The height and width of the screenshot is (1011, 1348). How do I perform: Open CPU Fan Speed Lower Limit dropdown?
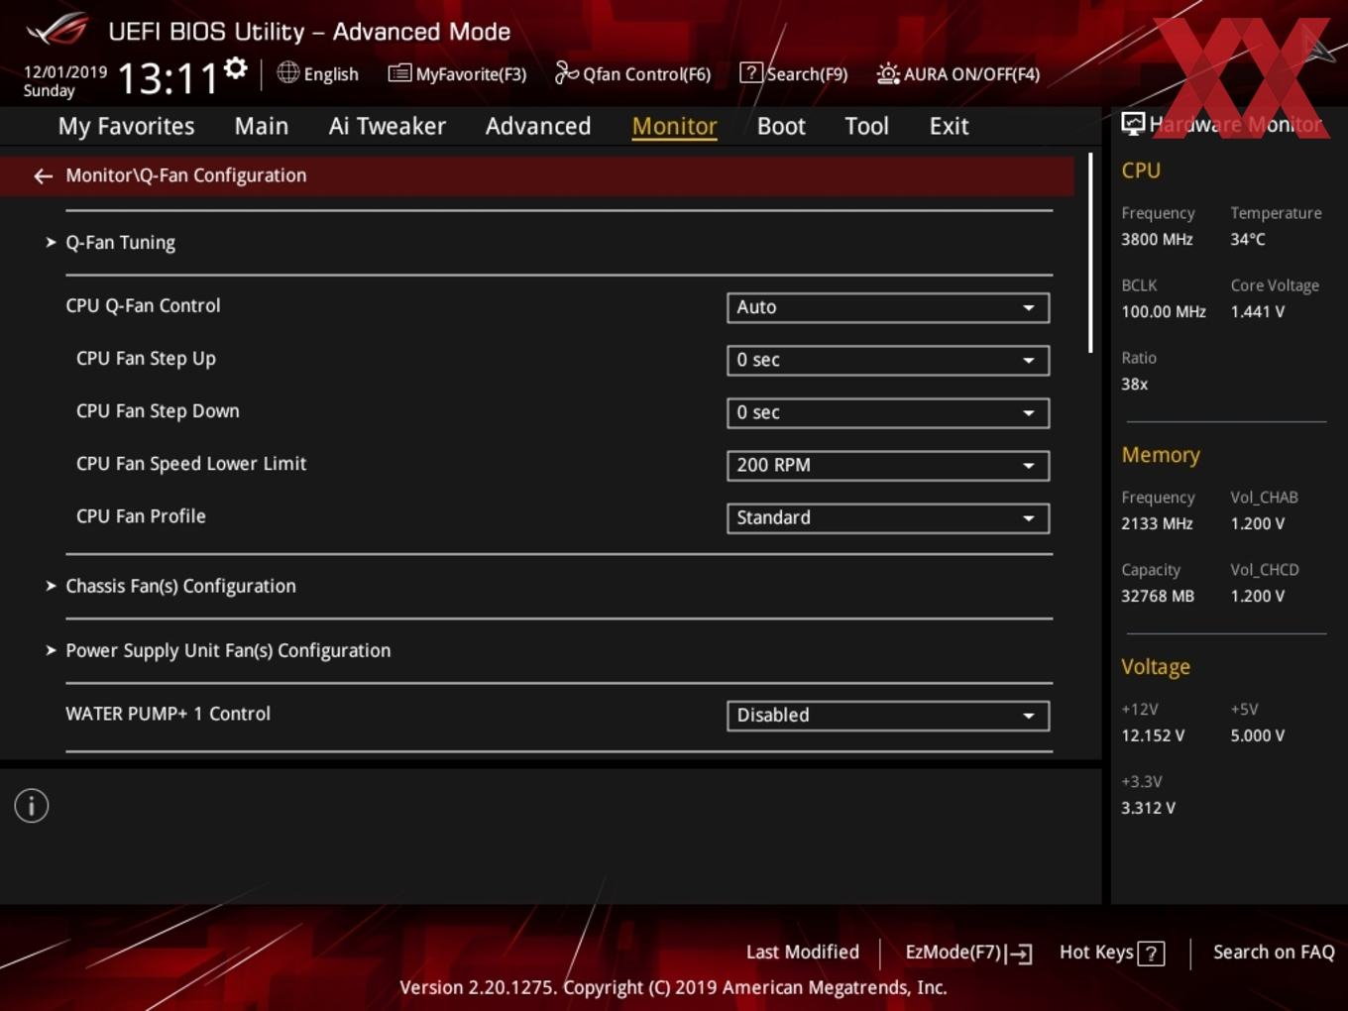coord(888,465)
